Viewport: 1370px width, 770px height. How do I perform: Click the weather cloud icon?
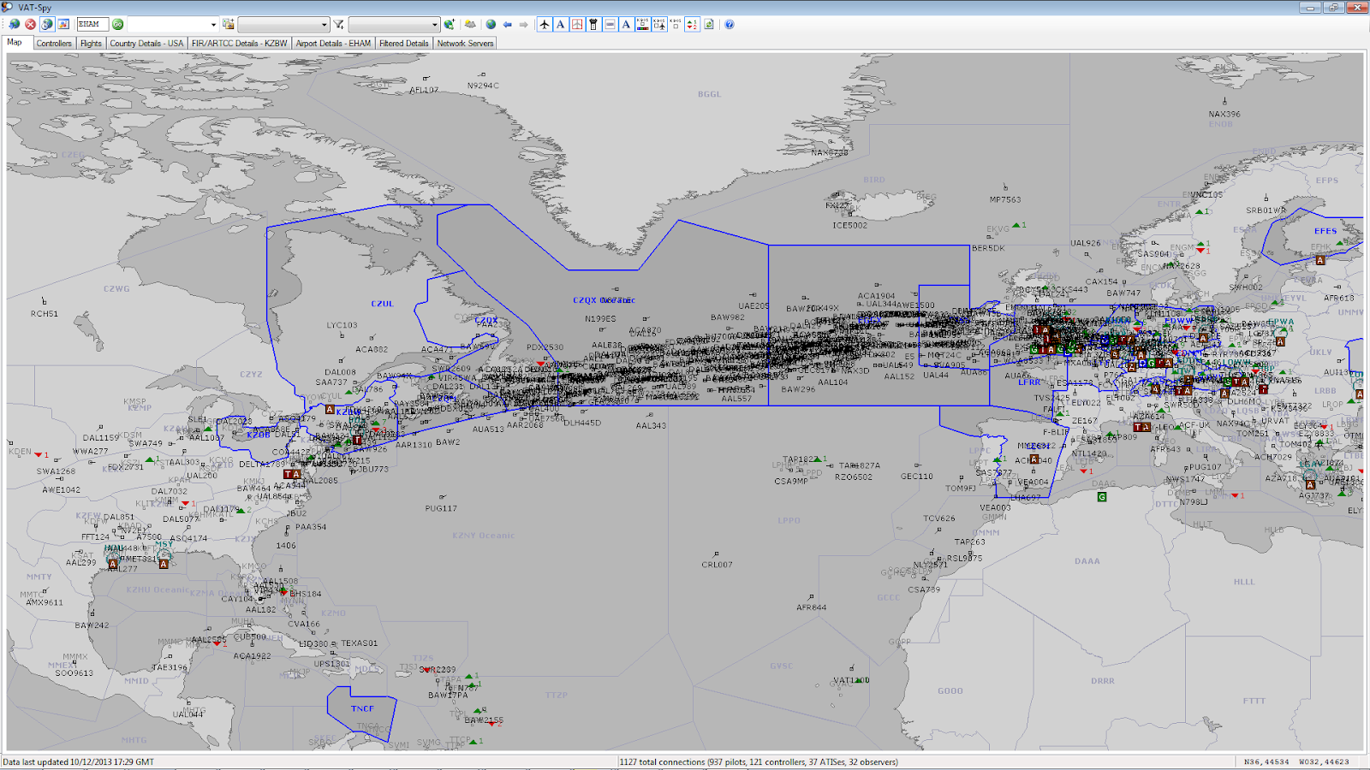[470, 25]
